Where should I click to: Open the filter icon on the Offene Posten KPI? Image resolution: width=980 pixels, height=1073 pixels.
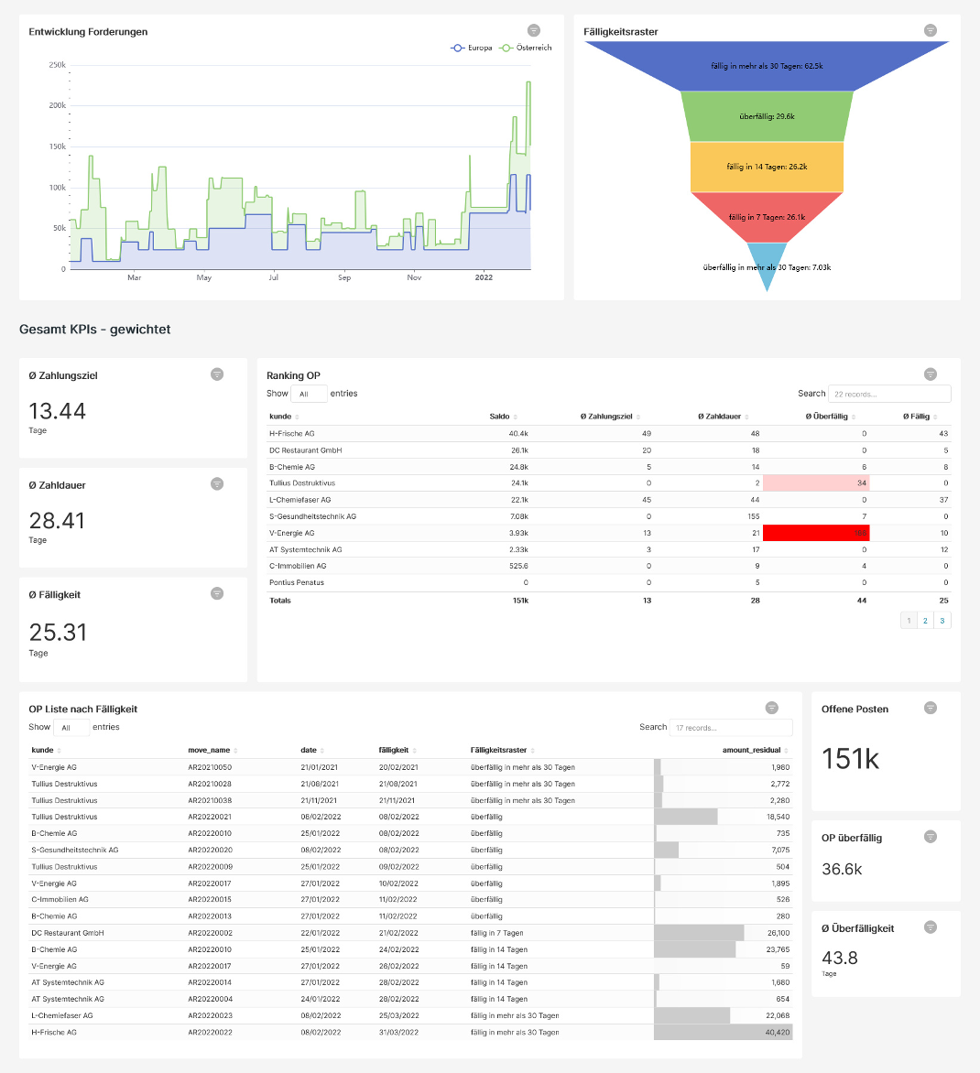coord(930,708)
